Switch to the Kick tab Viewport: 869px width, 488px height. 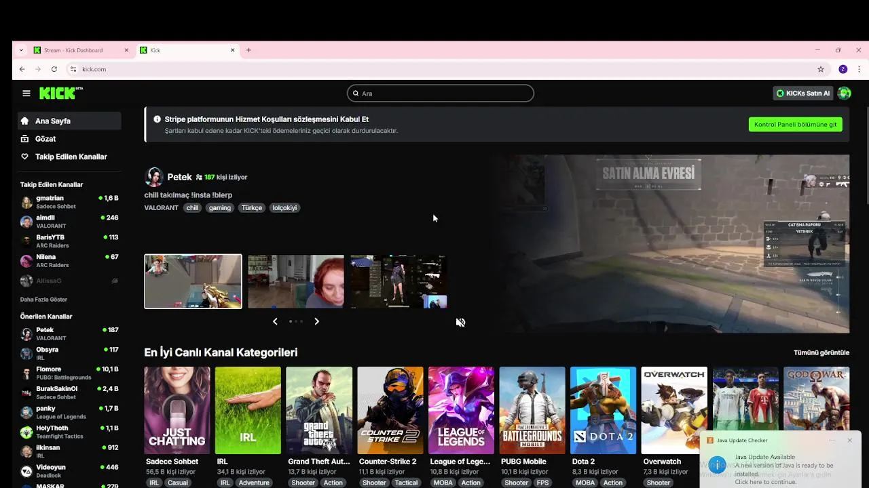(x=188, y=50)
